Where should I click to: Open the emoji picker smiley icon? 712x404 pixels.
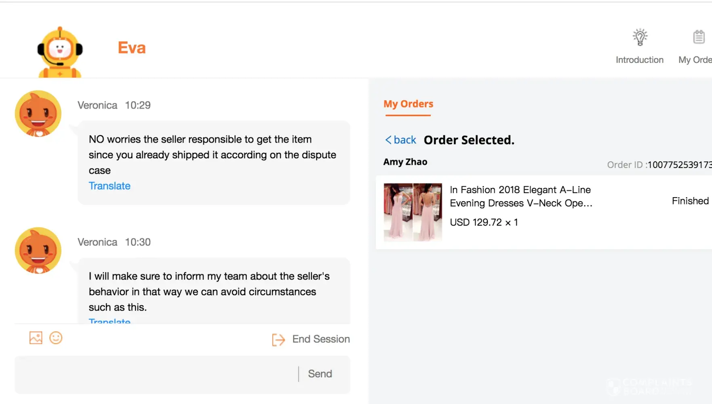[56, 338]
